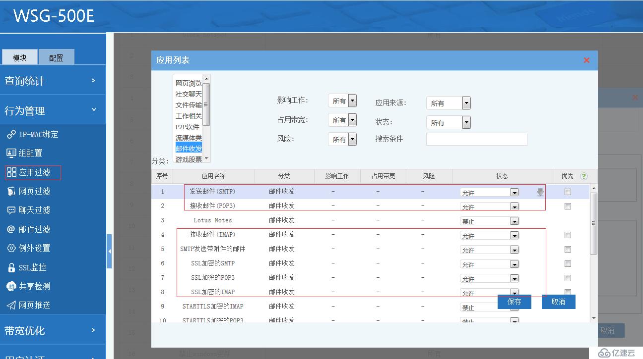The height and width of the screenshot is (359, 643).
Task: Open the status dropdown for Lotus Notes
Action: tap(490, 221)
